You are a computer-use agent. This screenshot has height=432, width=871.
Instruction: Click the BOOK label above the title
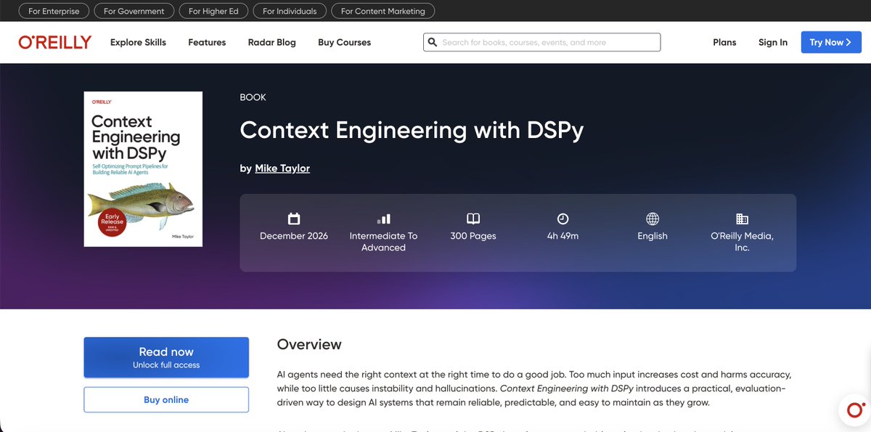point(253,97)
